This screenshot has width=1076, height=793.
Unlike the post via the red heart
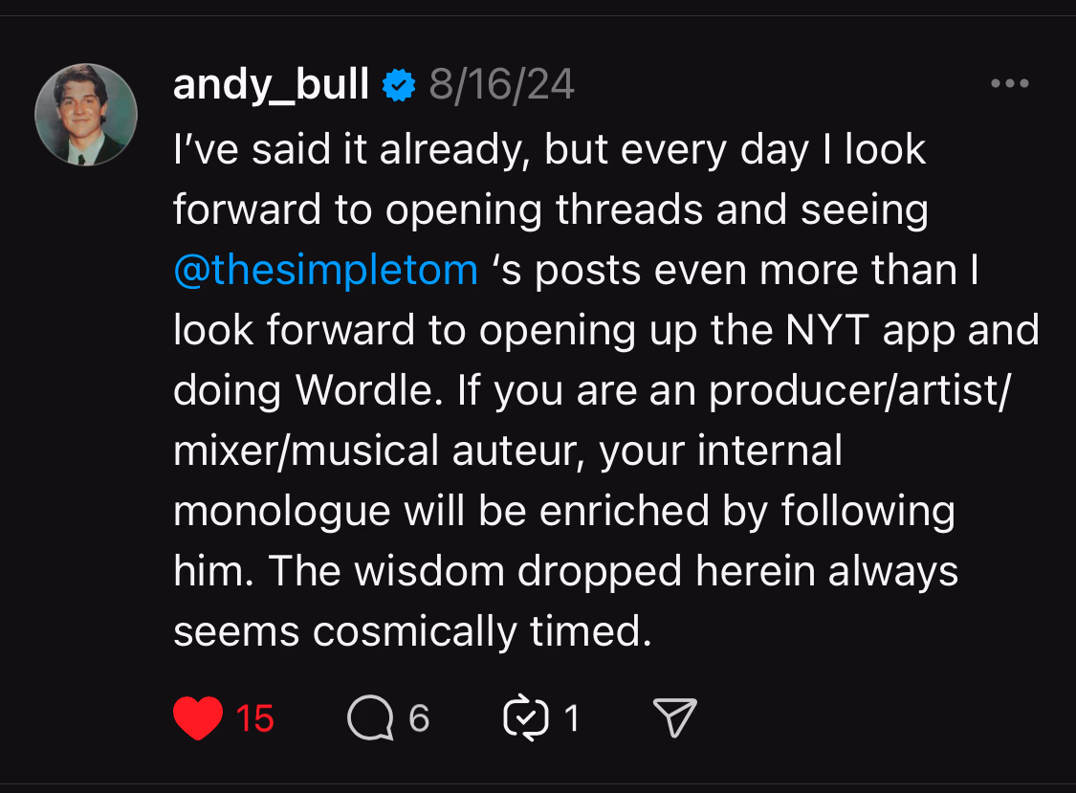198,717
